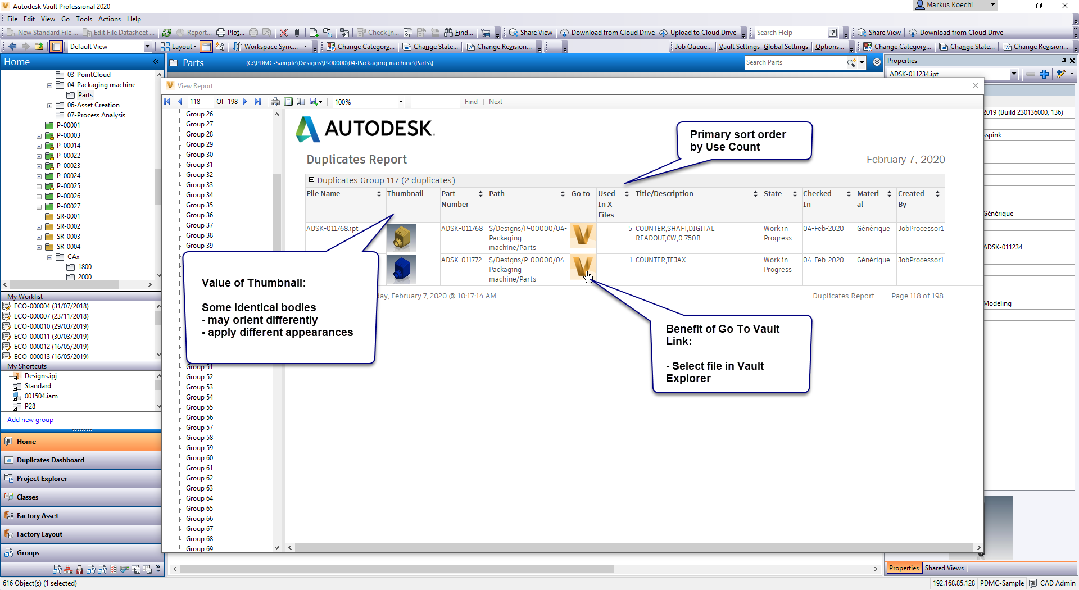
Task: Collapse Duplicates Group 117 section
Action: (x=311, y=180)
